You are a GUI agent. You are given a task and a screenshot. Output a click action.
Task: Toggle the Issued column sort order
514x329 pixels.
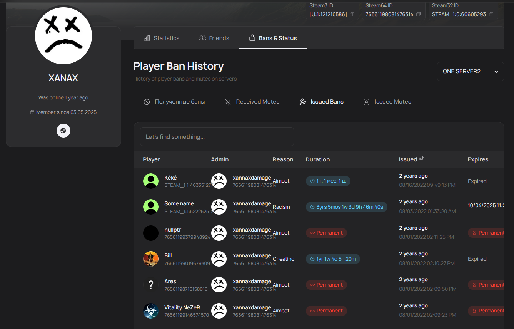tap(421, 158)
